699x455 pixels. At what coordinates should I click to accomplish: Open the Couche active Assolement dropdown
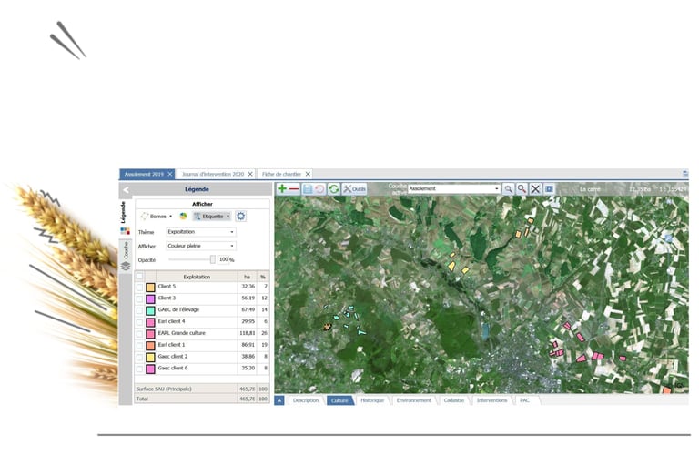[x=454, y=189]
